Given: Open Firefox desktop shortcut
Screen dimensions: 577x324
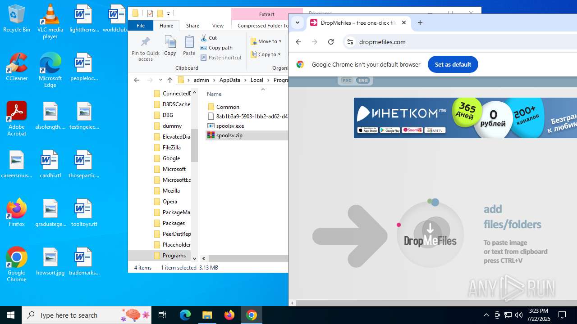Looking at the screenshot, I should coord(17,212).
